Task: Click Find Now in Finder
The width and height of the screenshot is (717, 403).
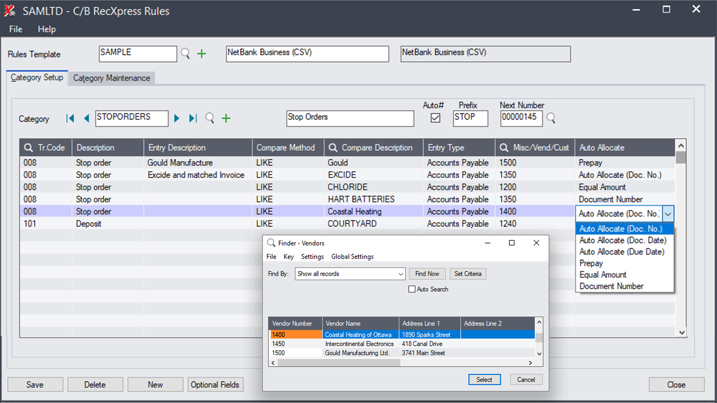Action: coord(427,274)
